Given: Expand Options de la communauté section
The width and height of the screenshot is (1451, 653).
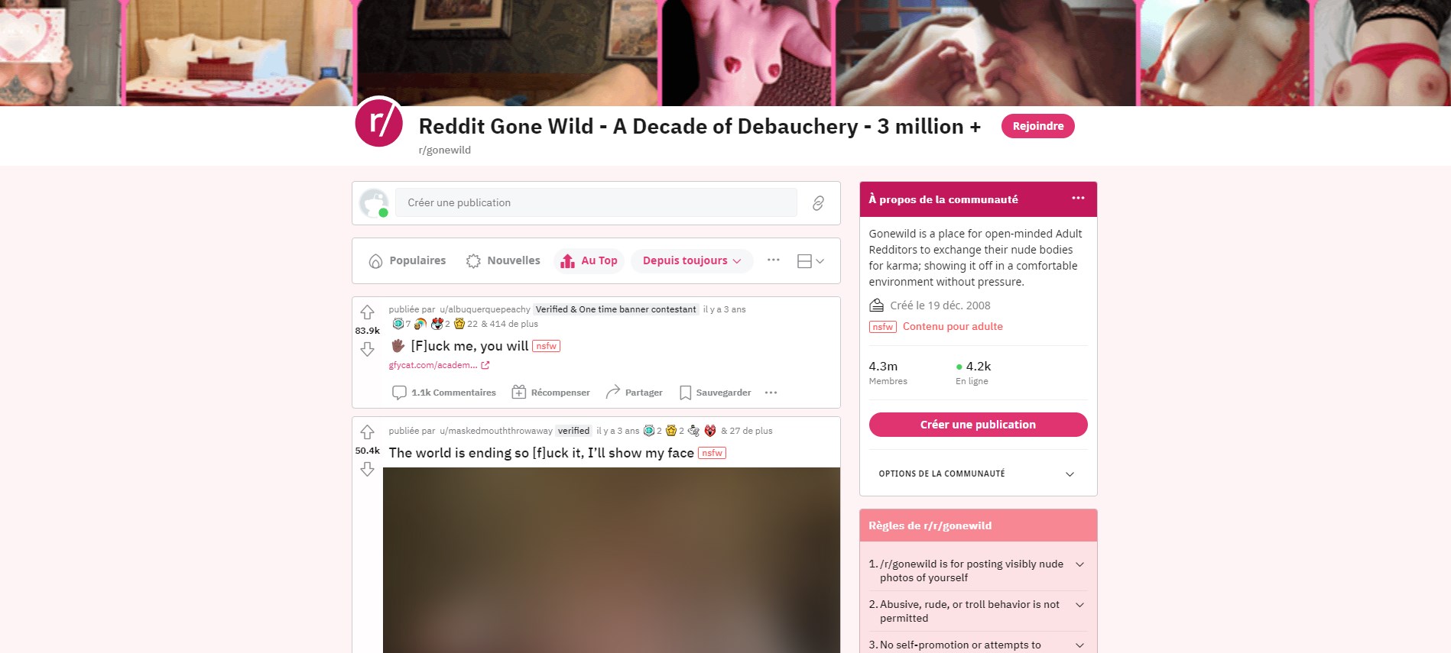Looking at the screenshot, I should pos(978,474).
